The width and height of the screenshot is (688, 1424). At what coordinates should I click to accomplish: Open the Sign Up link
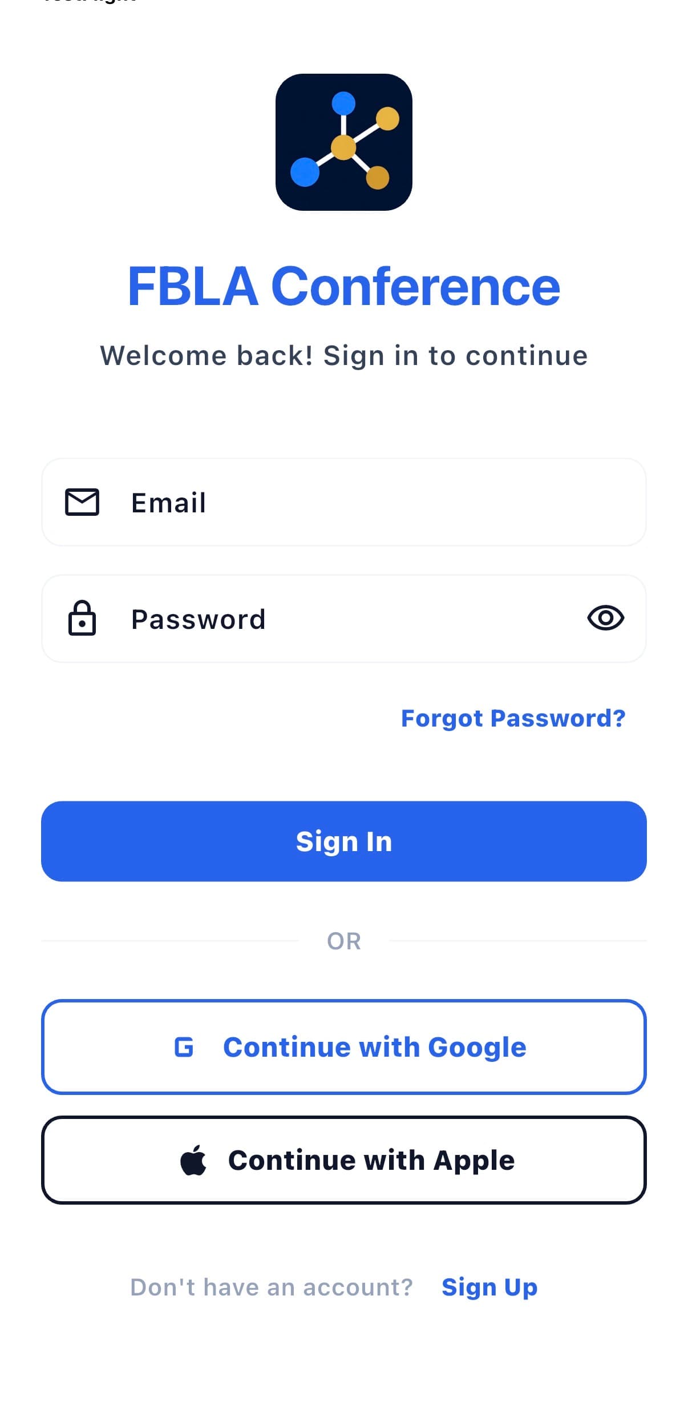489,1287
